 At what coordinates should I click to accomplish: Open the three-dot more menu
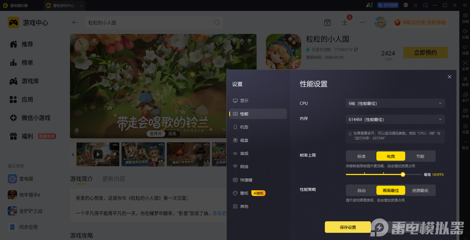[362, 22]
